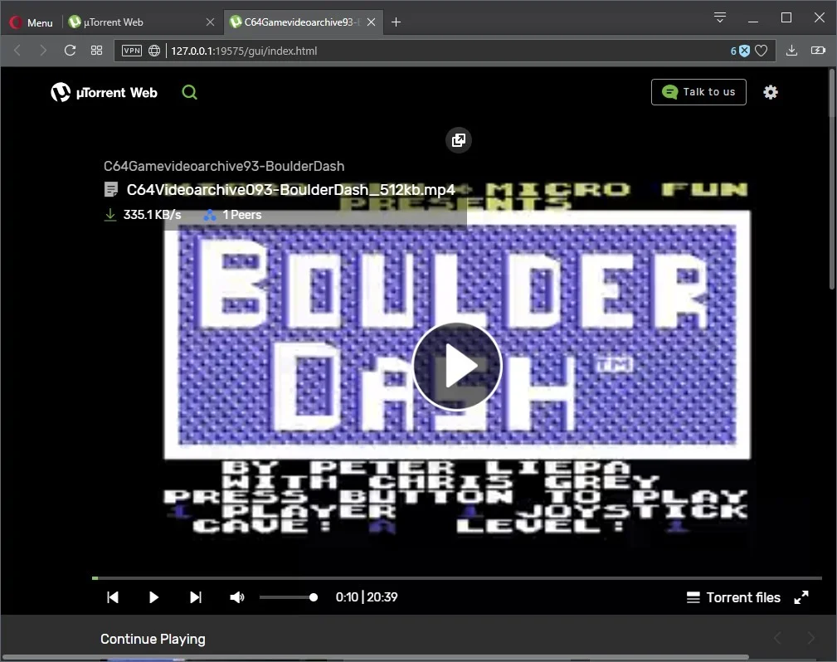
Task: Click the vertical page scrollbar
Action: [x=832, y=178]
